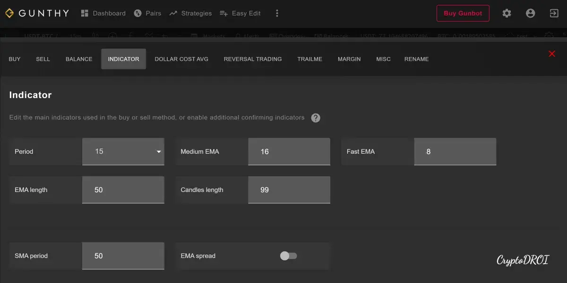Screen dimensions: 567x283
Task: Click the Medium EMA input field
Action: pos(289,151)
